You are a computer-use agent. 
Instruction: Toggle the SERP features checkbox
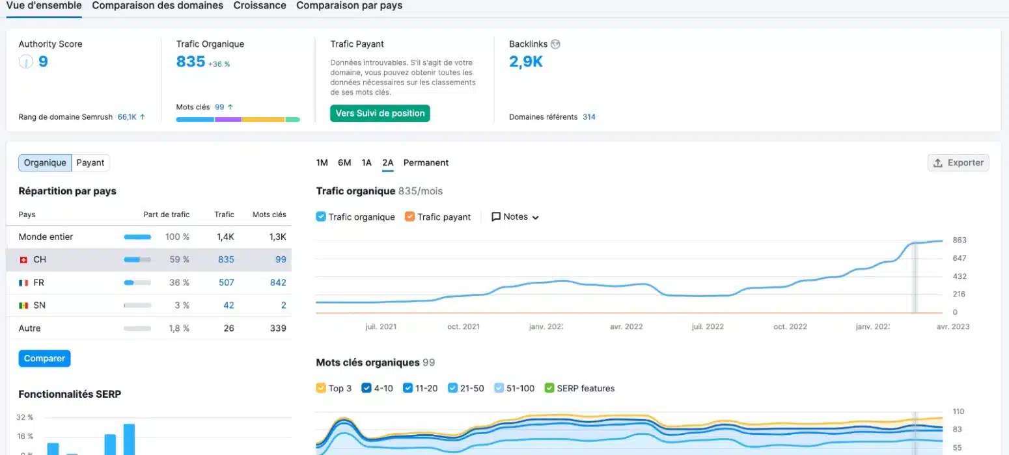click(549, 389)
